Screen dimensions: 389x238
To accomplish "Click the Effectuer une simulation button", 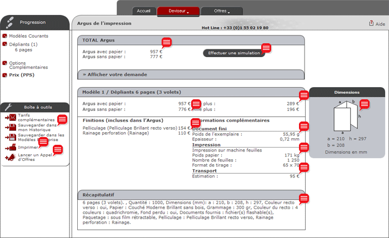I will pos(234,53).
